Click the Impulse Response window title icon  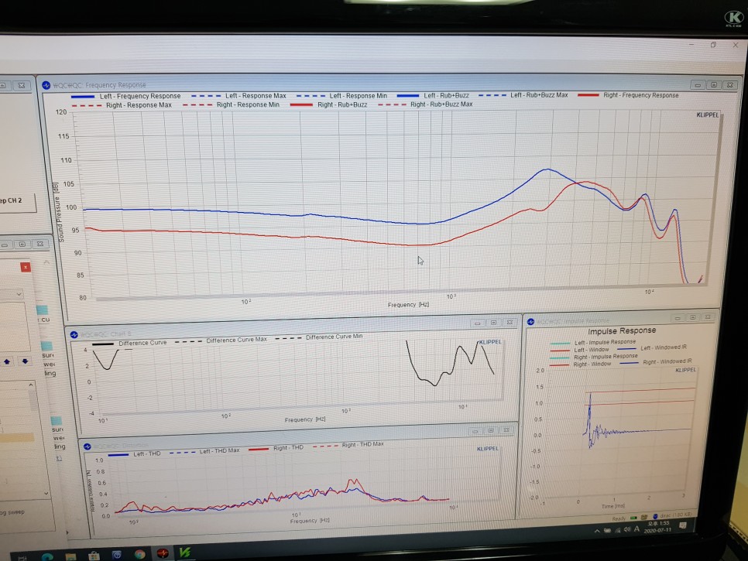click(530, 322)
